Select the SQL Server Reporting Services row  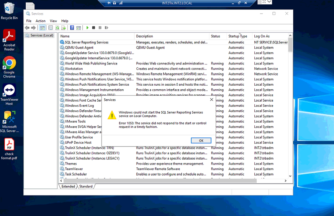[174, 42]
